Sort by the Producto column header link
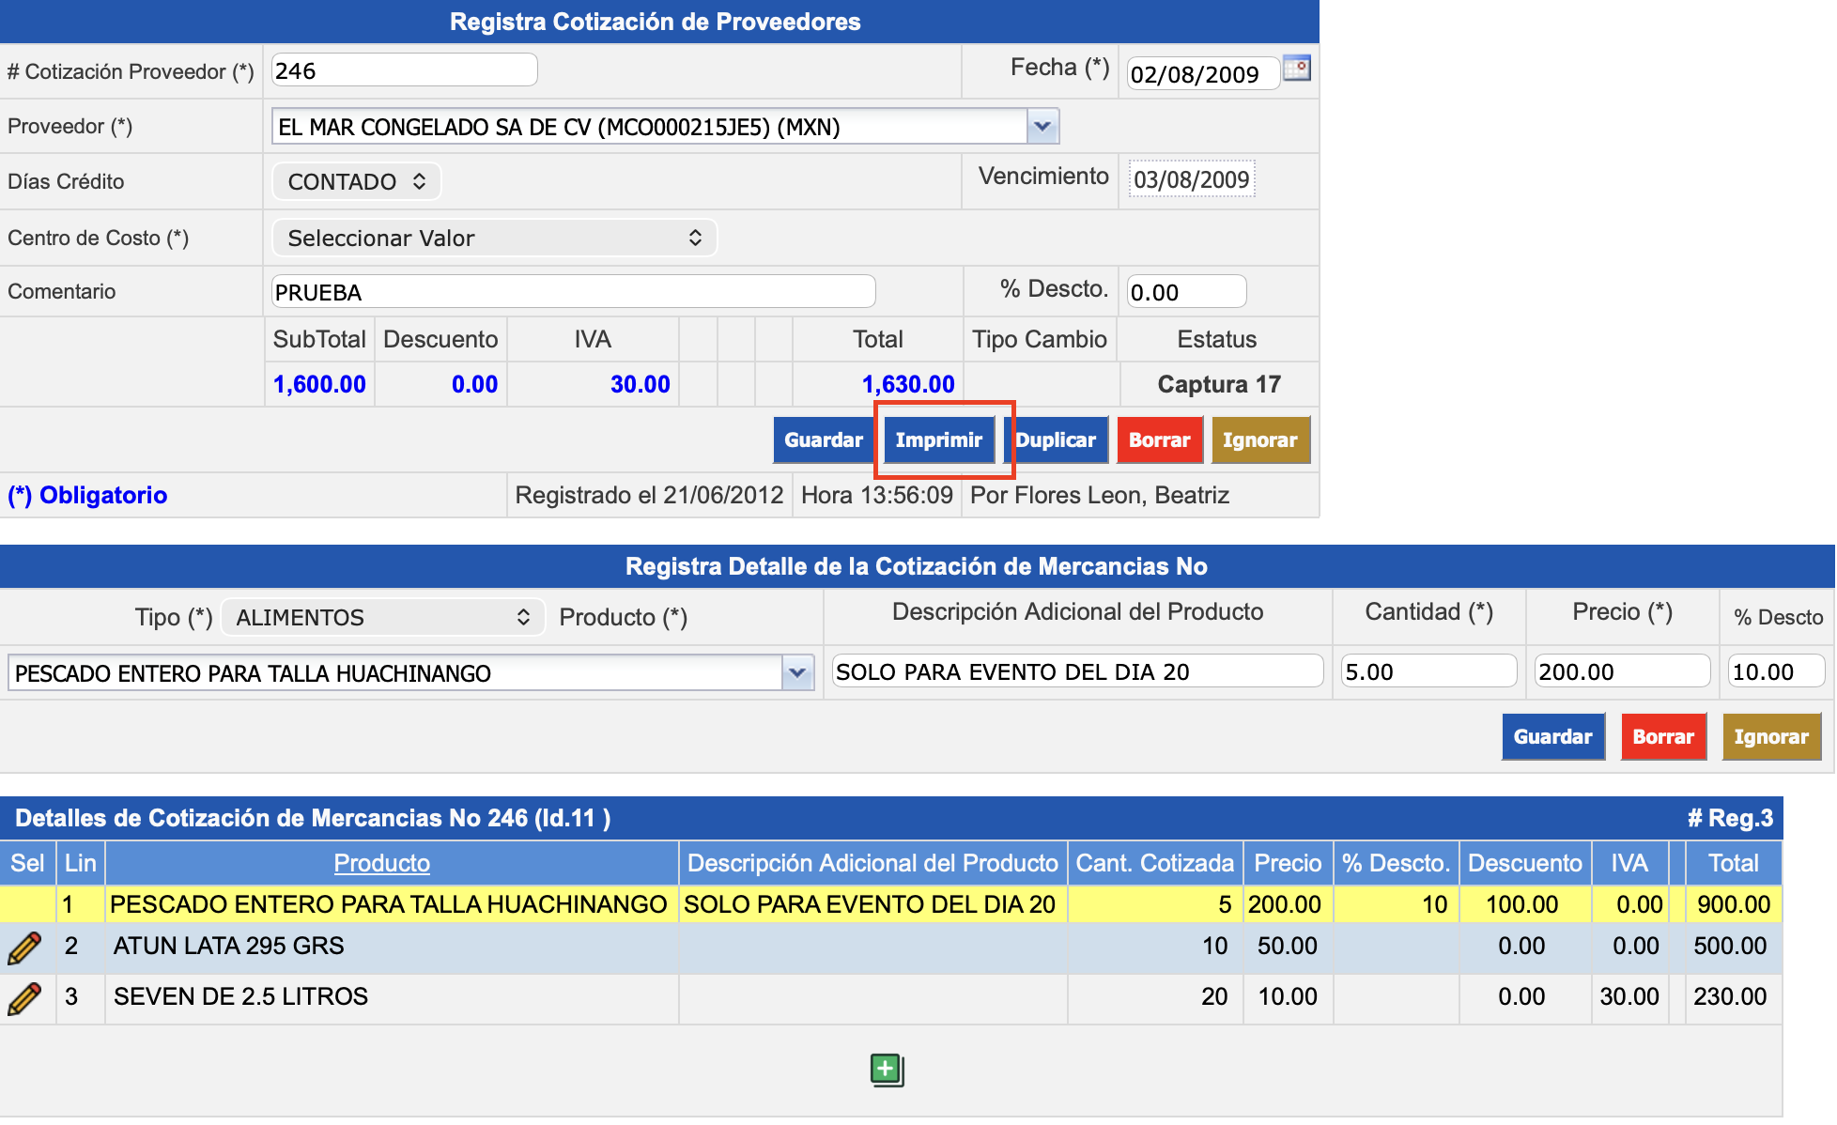Viewport: 1837px width, 1125px height. coord(381,863)
